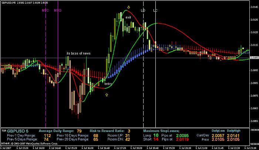Click the DailyLow column header
The height and width of the screenshot is (150, 259).
pos(218,131)
